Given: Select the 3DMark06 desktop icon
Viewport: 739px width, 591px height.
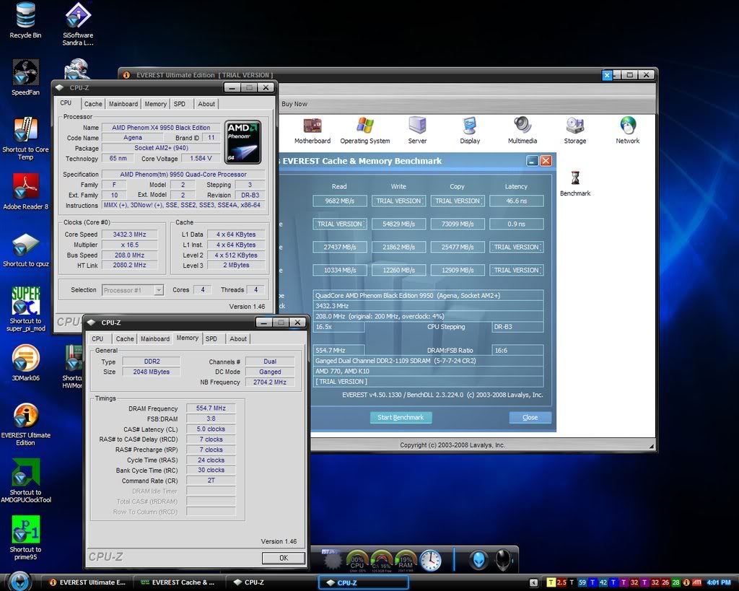Looking at the screenshot, I should pos(25,363).
